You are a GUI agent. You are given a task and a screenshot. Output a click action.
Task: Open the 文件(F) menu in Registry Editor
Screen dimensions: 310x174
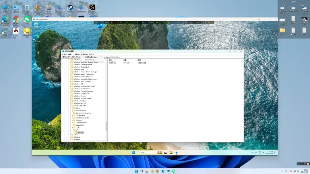(x=64, y=54)
